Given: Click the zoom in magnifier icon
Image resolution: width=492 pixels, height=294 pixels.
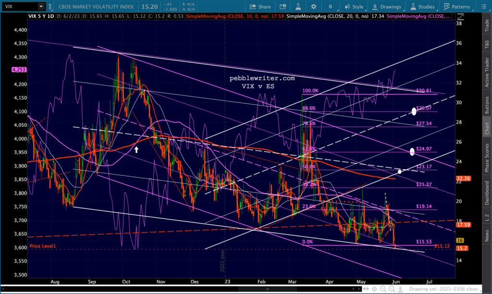Looking at the screenshot, I should tap(383, 289).
